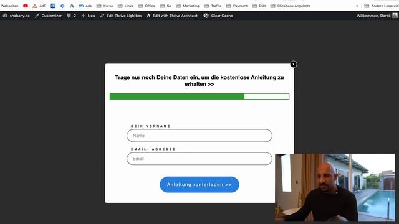Click the 'DEIN VORNAME' label
Viewport: 399px width, 224px height.
[x=150, y=126]
